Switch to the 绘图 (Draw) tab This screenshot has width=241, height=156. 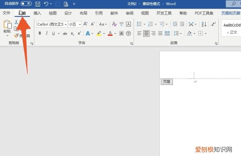pos(53,13)
